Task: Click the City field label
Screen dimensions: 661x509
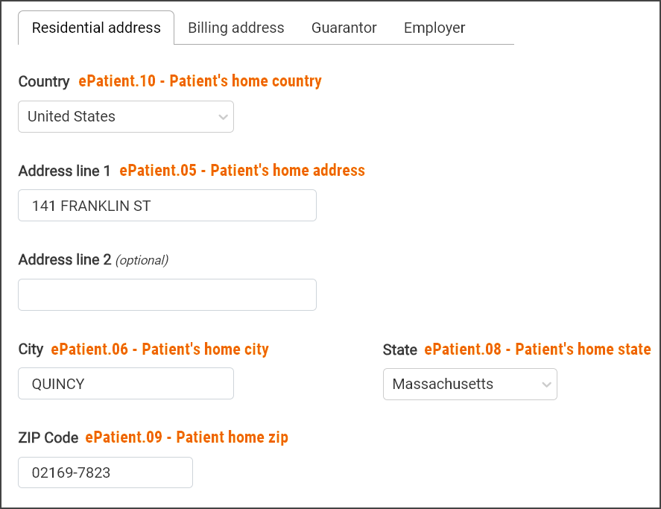Action: (x=31, y=350)
